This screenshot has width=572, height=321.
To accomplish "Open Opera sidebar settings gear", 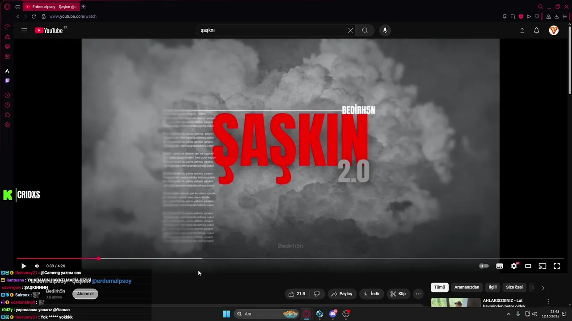I will 7,125.
